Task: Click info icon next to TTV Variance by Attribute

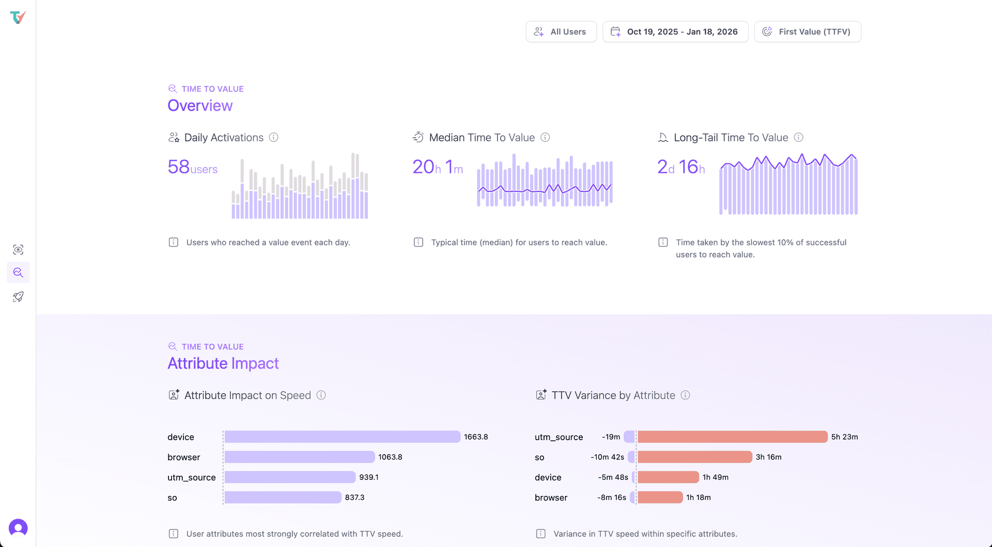Action: tap(685, 395)
